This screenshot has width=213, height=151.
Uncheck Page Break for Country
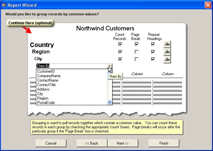[137, 44]
